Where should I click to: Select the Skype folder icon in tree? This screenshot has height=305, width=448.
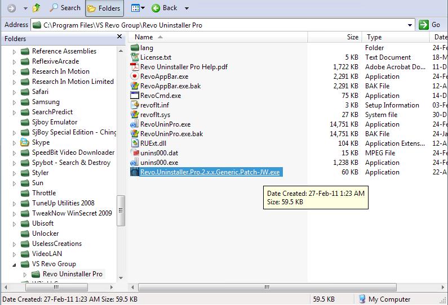[25, 142]
